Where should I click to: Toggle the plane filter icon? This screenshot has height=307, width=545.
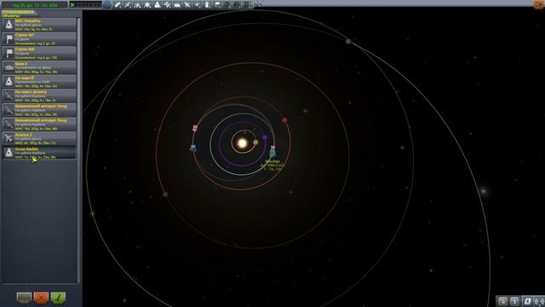187,5
